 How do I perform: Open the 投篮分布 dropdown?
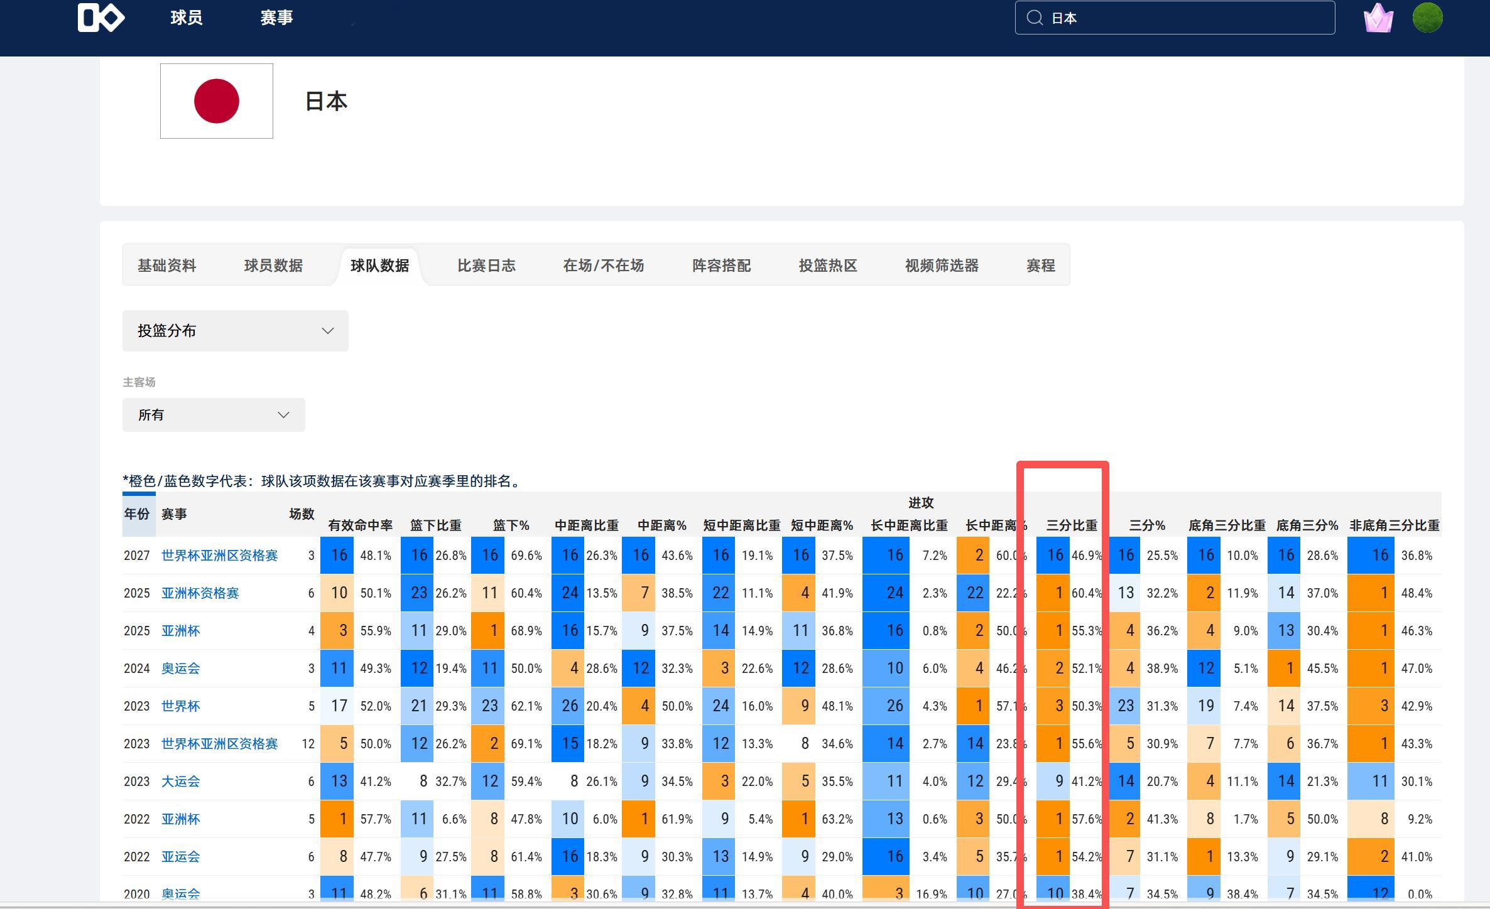click(235, 331)
